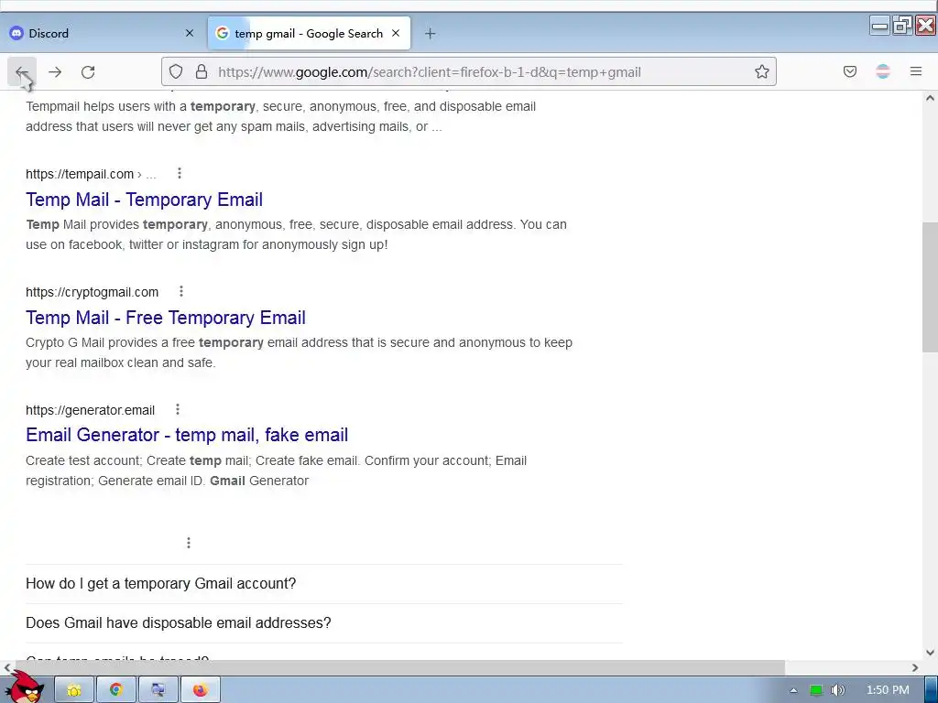
Task: Select the temp gmail - Google Search tab
Action: pos(310,34)
